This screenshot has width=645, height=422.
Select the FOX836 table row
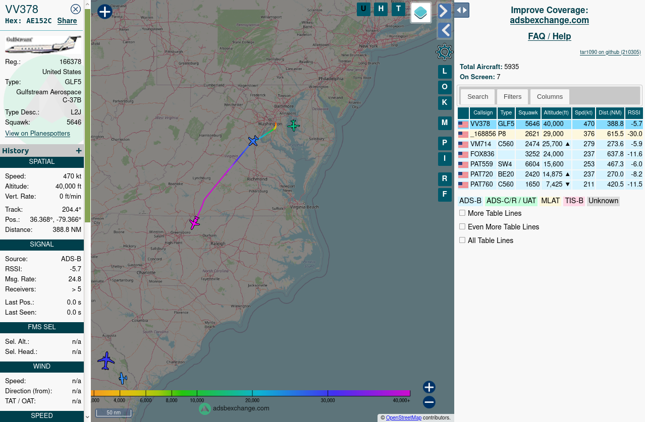pyautogui.click(x=550, y=154)
